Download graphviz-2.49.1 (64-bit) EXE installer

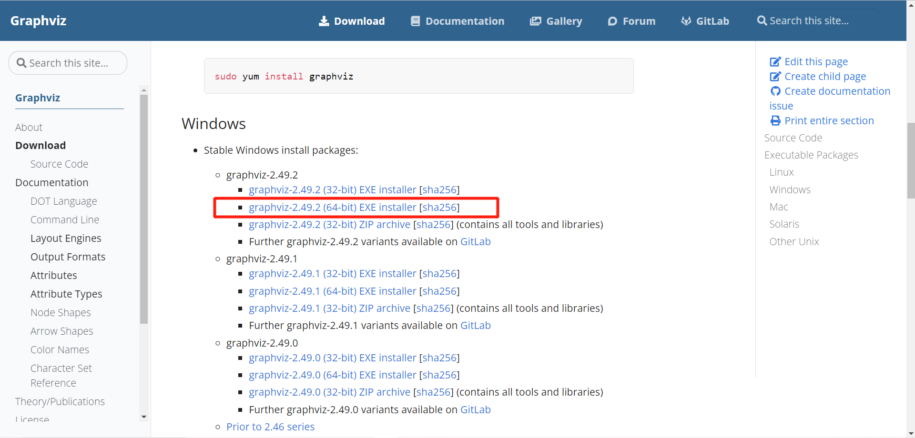[332, 291]
